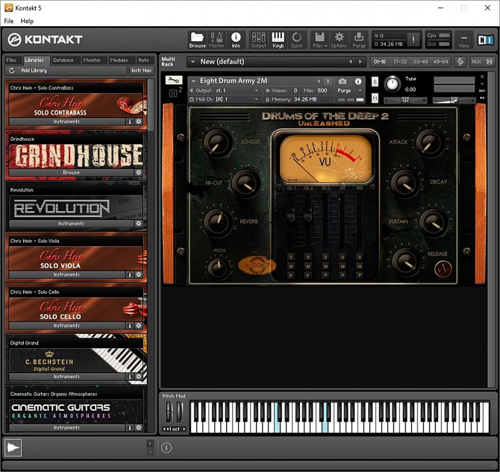500x472 pixels.
Task: Open the Files dropdown menu
Action: [320, 40]
